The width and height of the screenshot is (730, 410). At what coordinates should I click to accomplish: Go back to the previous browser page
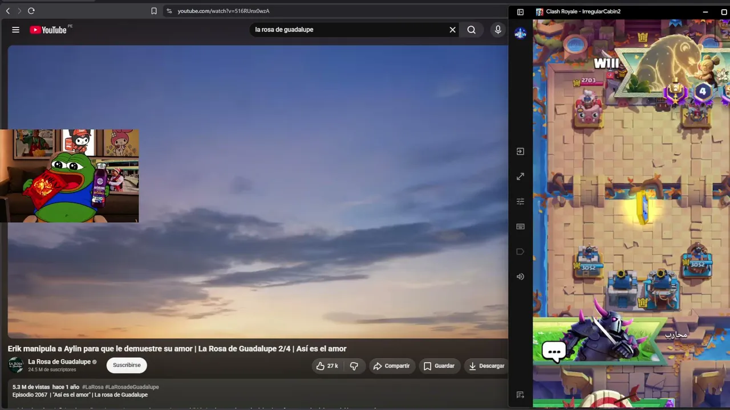pyautogui.click(x=8, y=11)
